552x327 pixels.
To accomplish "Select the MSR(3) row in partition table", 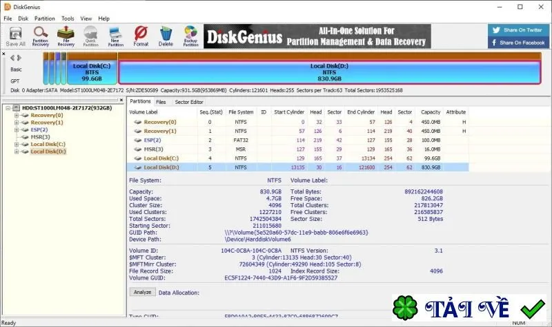I will [x=298, y=149].
